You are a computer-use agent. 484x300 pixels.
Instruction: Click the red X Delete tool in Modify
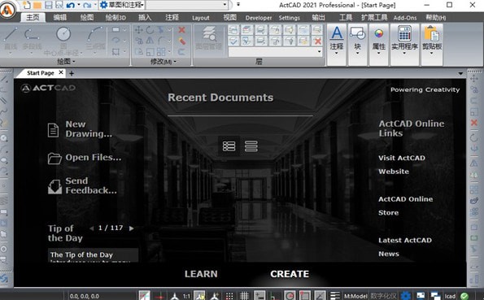coord(182,30)
